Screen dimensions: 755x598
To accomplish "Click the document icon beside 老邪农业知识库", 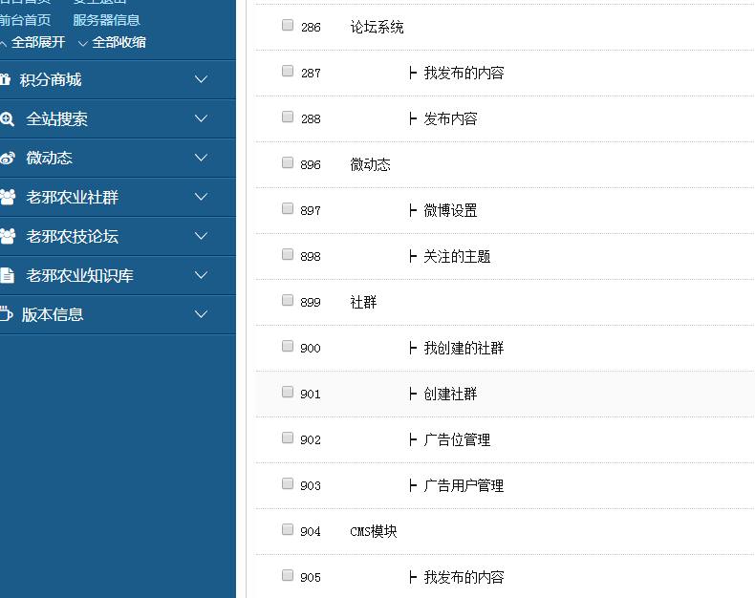I will coord(7,276).
